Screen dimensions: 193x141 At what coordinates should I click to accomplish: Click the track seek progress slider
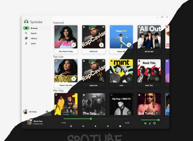[x=95, y=119]
